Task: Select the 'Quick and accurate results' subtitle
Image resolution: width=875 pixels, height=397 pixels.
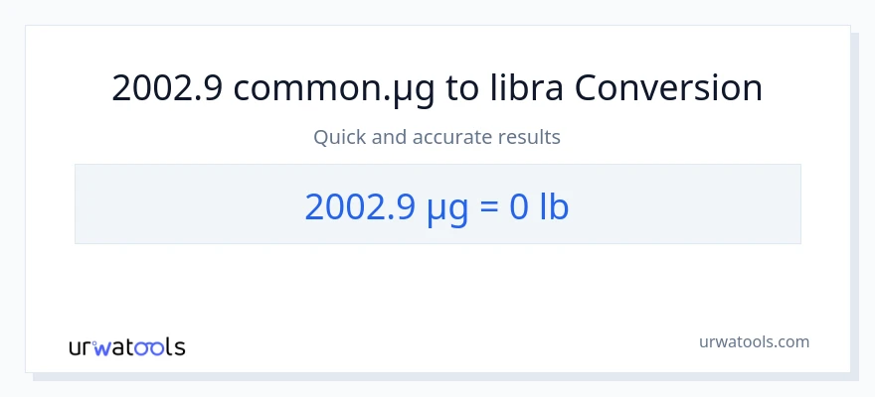Action: coord(437,137)
